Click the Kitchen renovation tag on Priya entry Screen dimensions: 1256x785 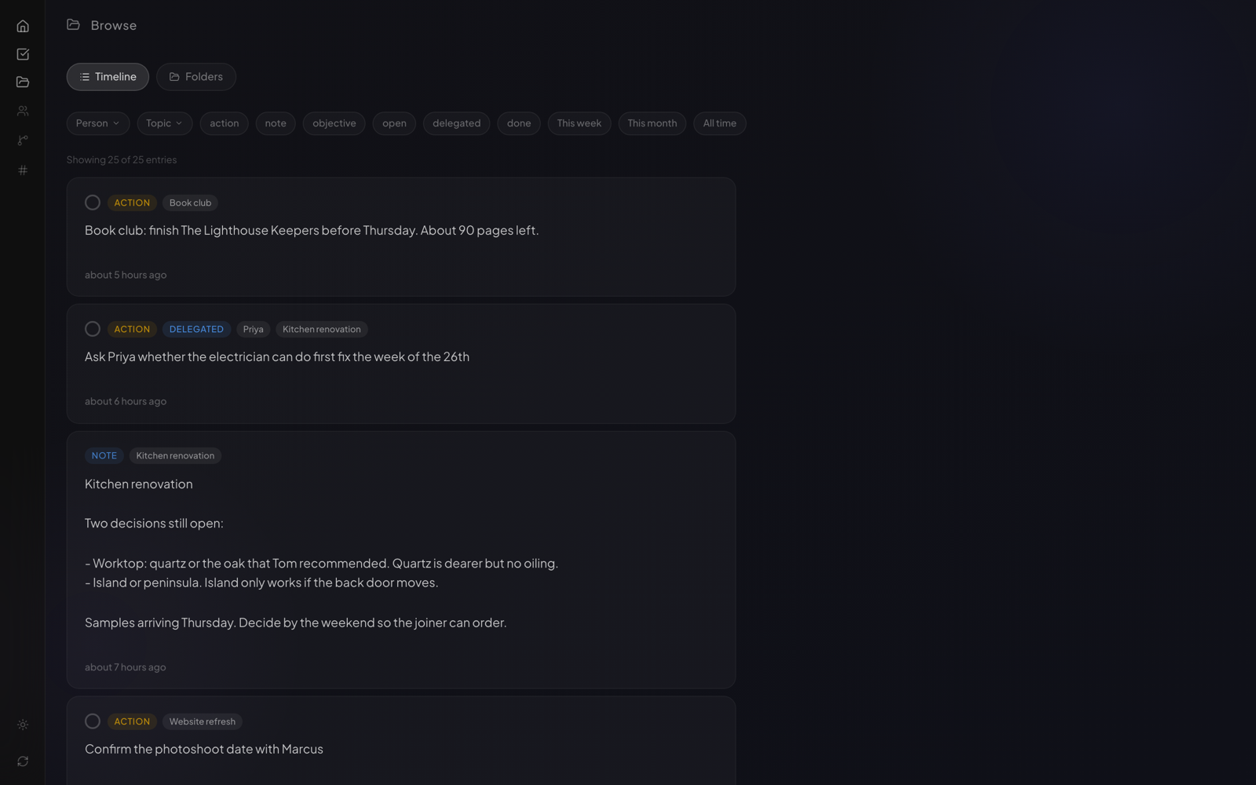322,329
